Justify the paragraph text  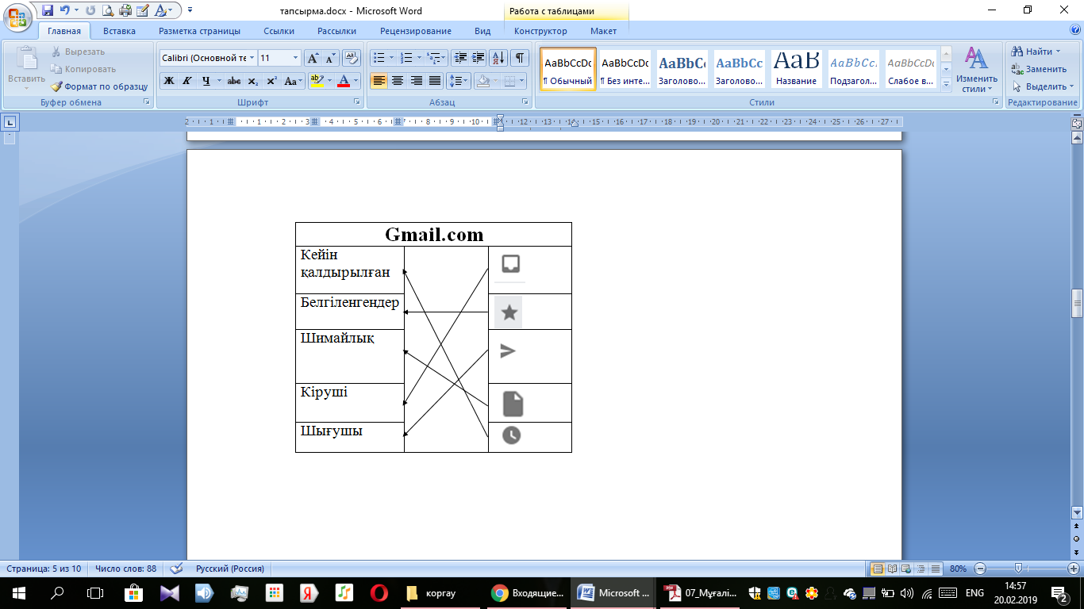click(435, 81)
